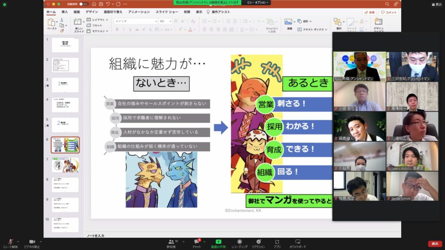Click the Convert to SmartArt icon
445x250 pixels.
[x=271, y=22]
